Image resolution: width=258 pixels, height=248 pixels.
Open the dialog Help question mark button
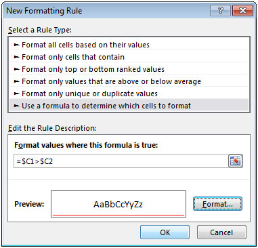tap(220, 10)
